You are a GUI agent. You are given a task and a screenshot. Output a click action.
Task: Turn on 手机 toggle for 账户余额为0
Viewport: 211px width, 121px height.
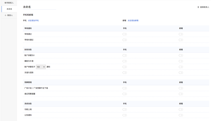click(x=125, y=55)
